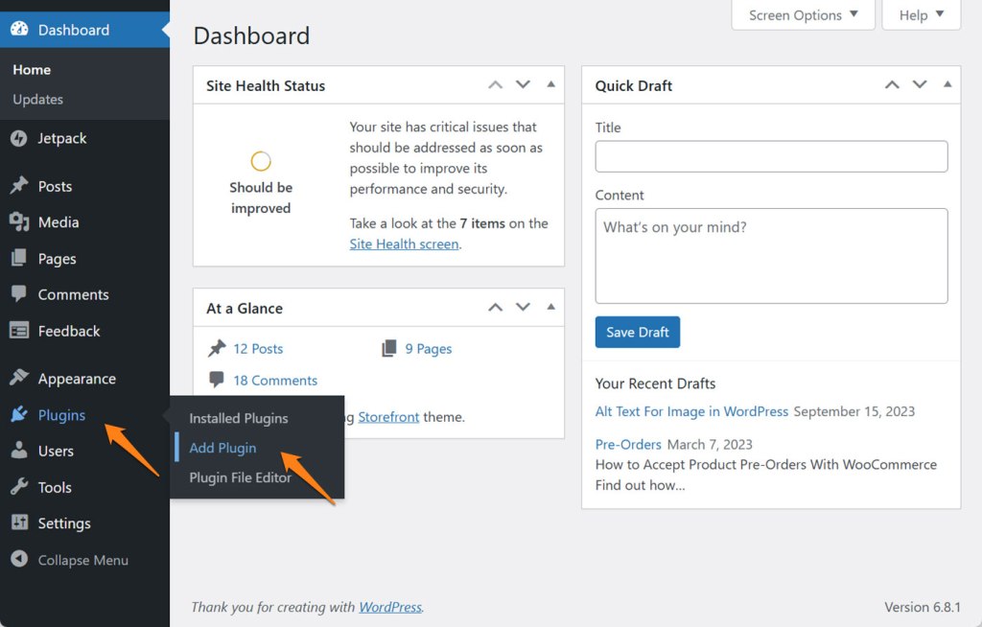
Task: Click the Collapse Menu arrow icon
Action: point(19,559)
